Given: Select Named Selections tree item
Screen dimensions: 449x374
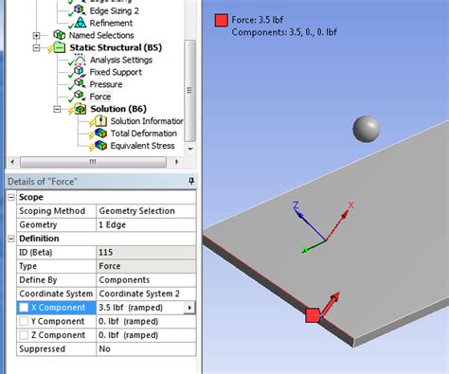Looking at the screenshot, I should (x=101, y=35).
